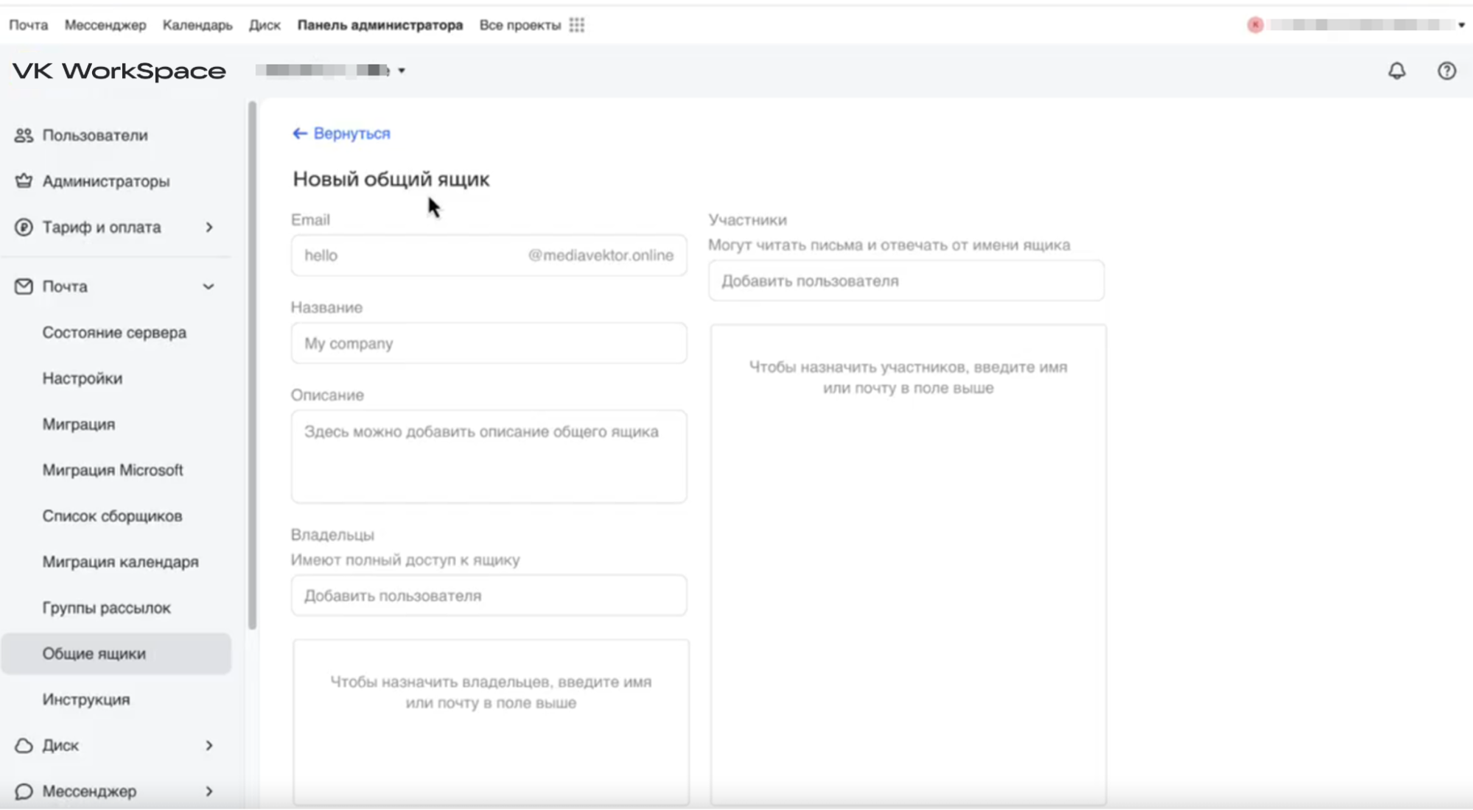Click the Users people icon in sidebar
This screenshot has height=810, width=1473.
[x=24, y=135]
